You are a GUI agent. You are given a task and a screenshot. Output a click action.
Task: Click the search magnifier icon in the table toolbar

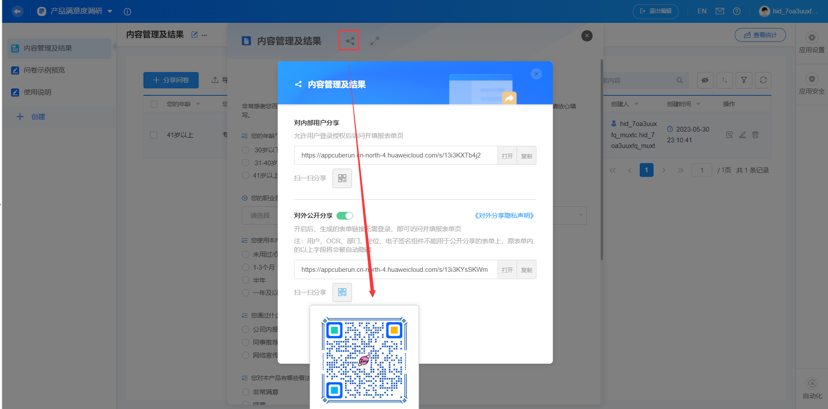(x=679, y=80)
